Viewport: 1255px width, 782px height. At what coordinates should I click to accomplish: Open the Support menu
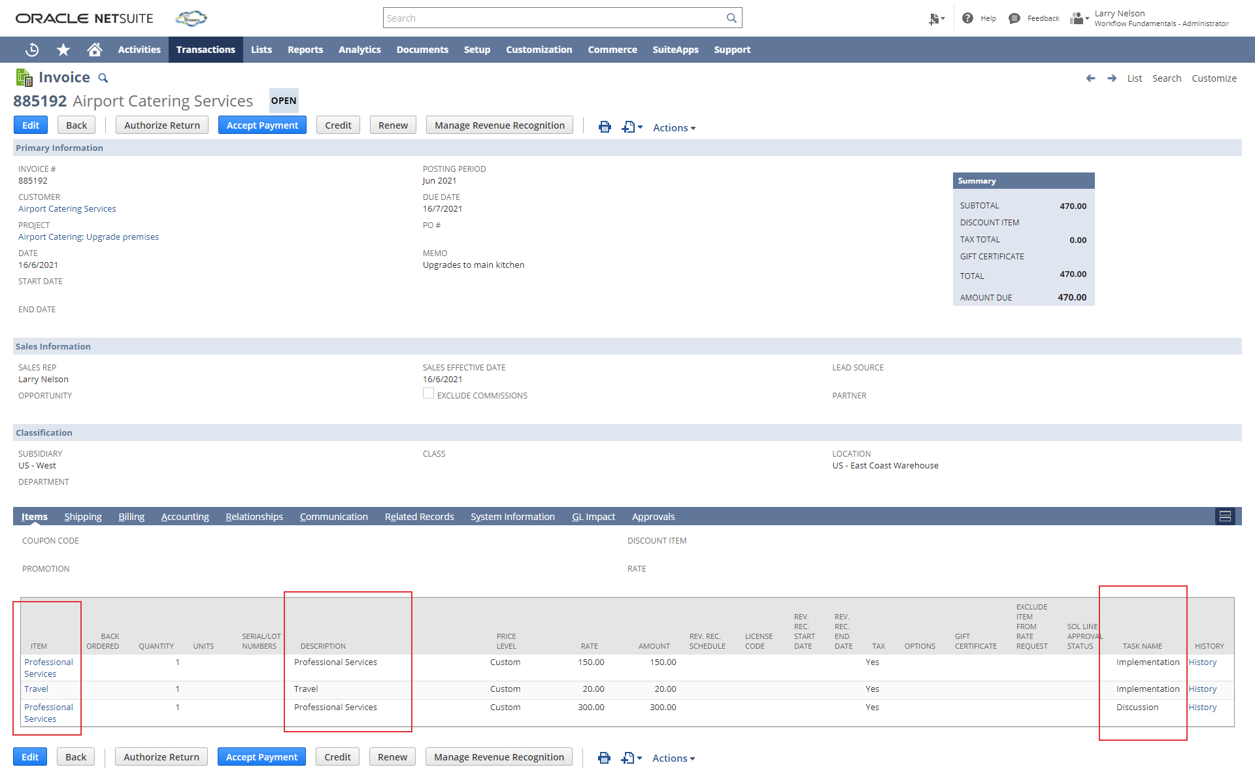[x=732, y=50]
